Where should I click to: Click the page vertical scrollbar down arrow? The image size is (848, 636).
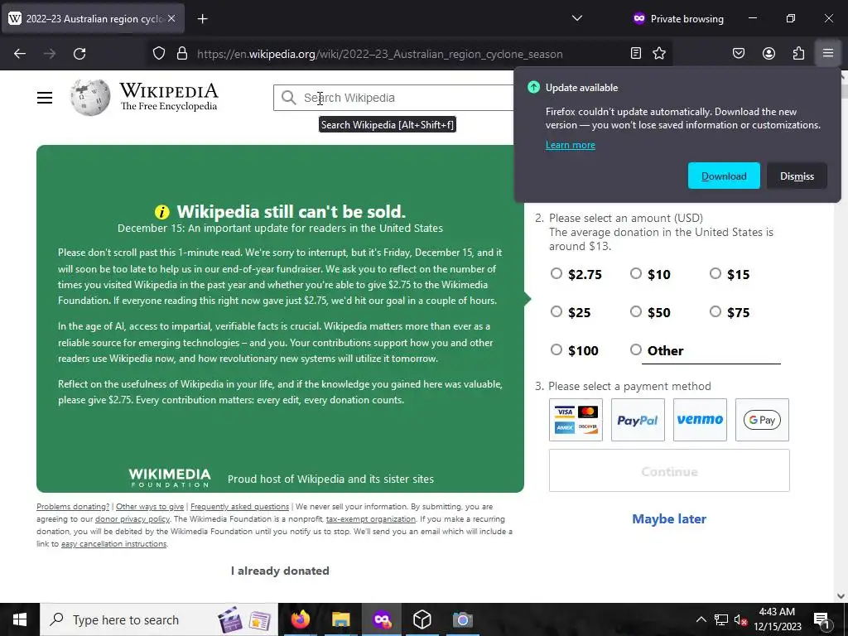coord(841,596)
